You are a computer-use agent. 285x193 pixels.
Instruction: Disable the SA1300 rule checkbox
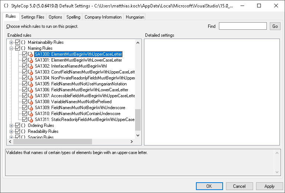[x=25, y=54]
